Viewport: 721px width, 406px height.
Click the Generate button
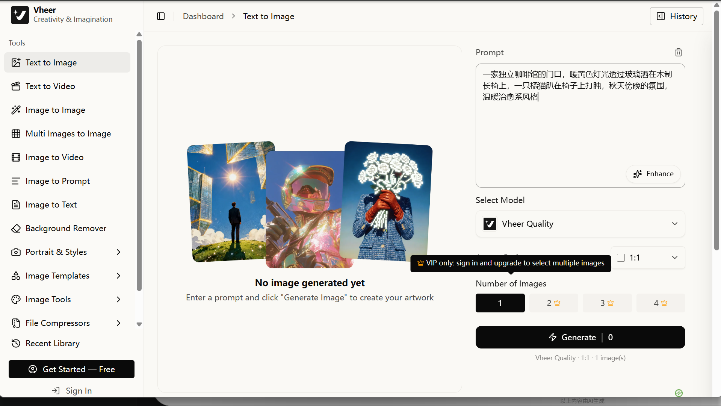[580, 337]
